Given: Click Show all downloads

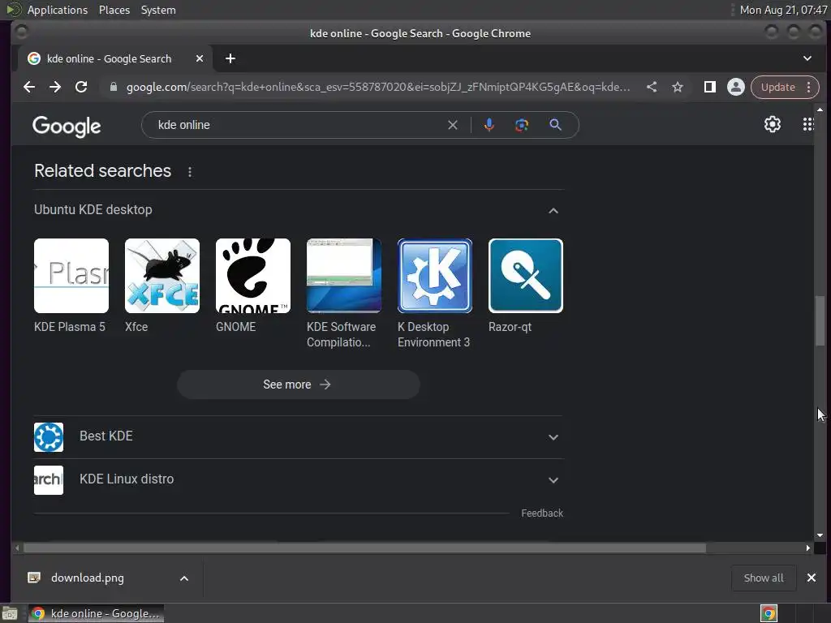Looking at the screenshot, I should 763,578.
